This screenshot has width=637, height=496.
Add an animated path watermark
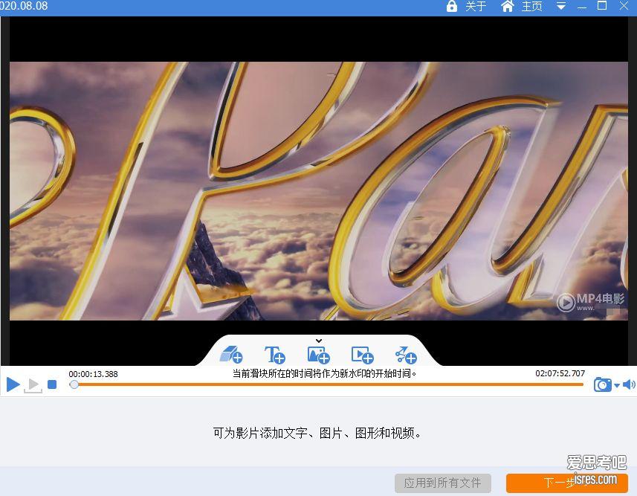[x=405, y=355]
